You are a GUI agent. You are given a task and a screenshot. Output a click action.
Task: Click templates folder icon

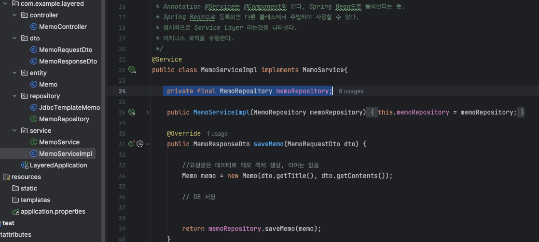15,200
